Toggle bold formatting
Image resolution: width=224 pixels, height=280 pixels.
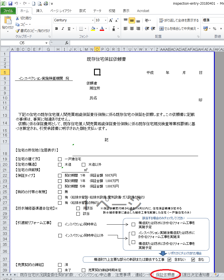56,29
